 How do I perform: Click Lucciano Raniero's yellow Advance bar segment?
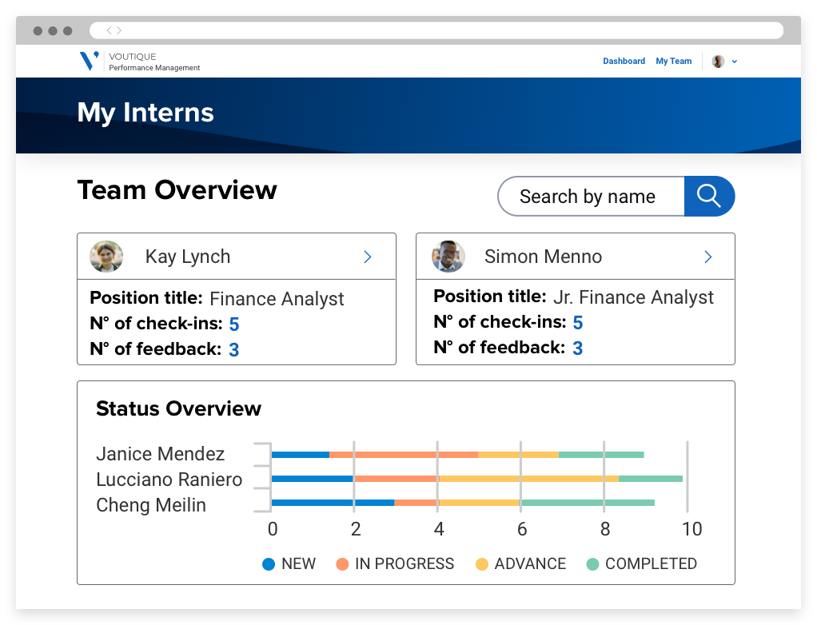pos(528,479)
